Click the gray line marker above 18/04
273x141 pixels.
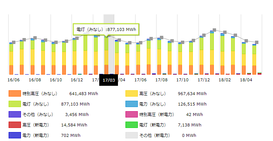point(246,41)
